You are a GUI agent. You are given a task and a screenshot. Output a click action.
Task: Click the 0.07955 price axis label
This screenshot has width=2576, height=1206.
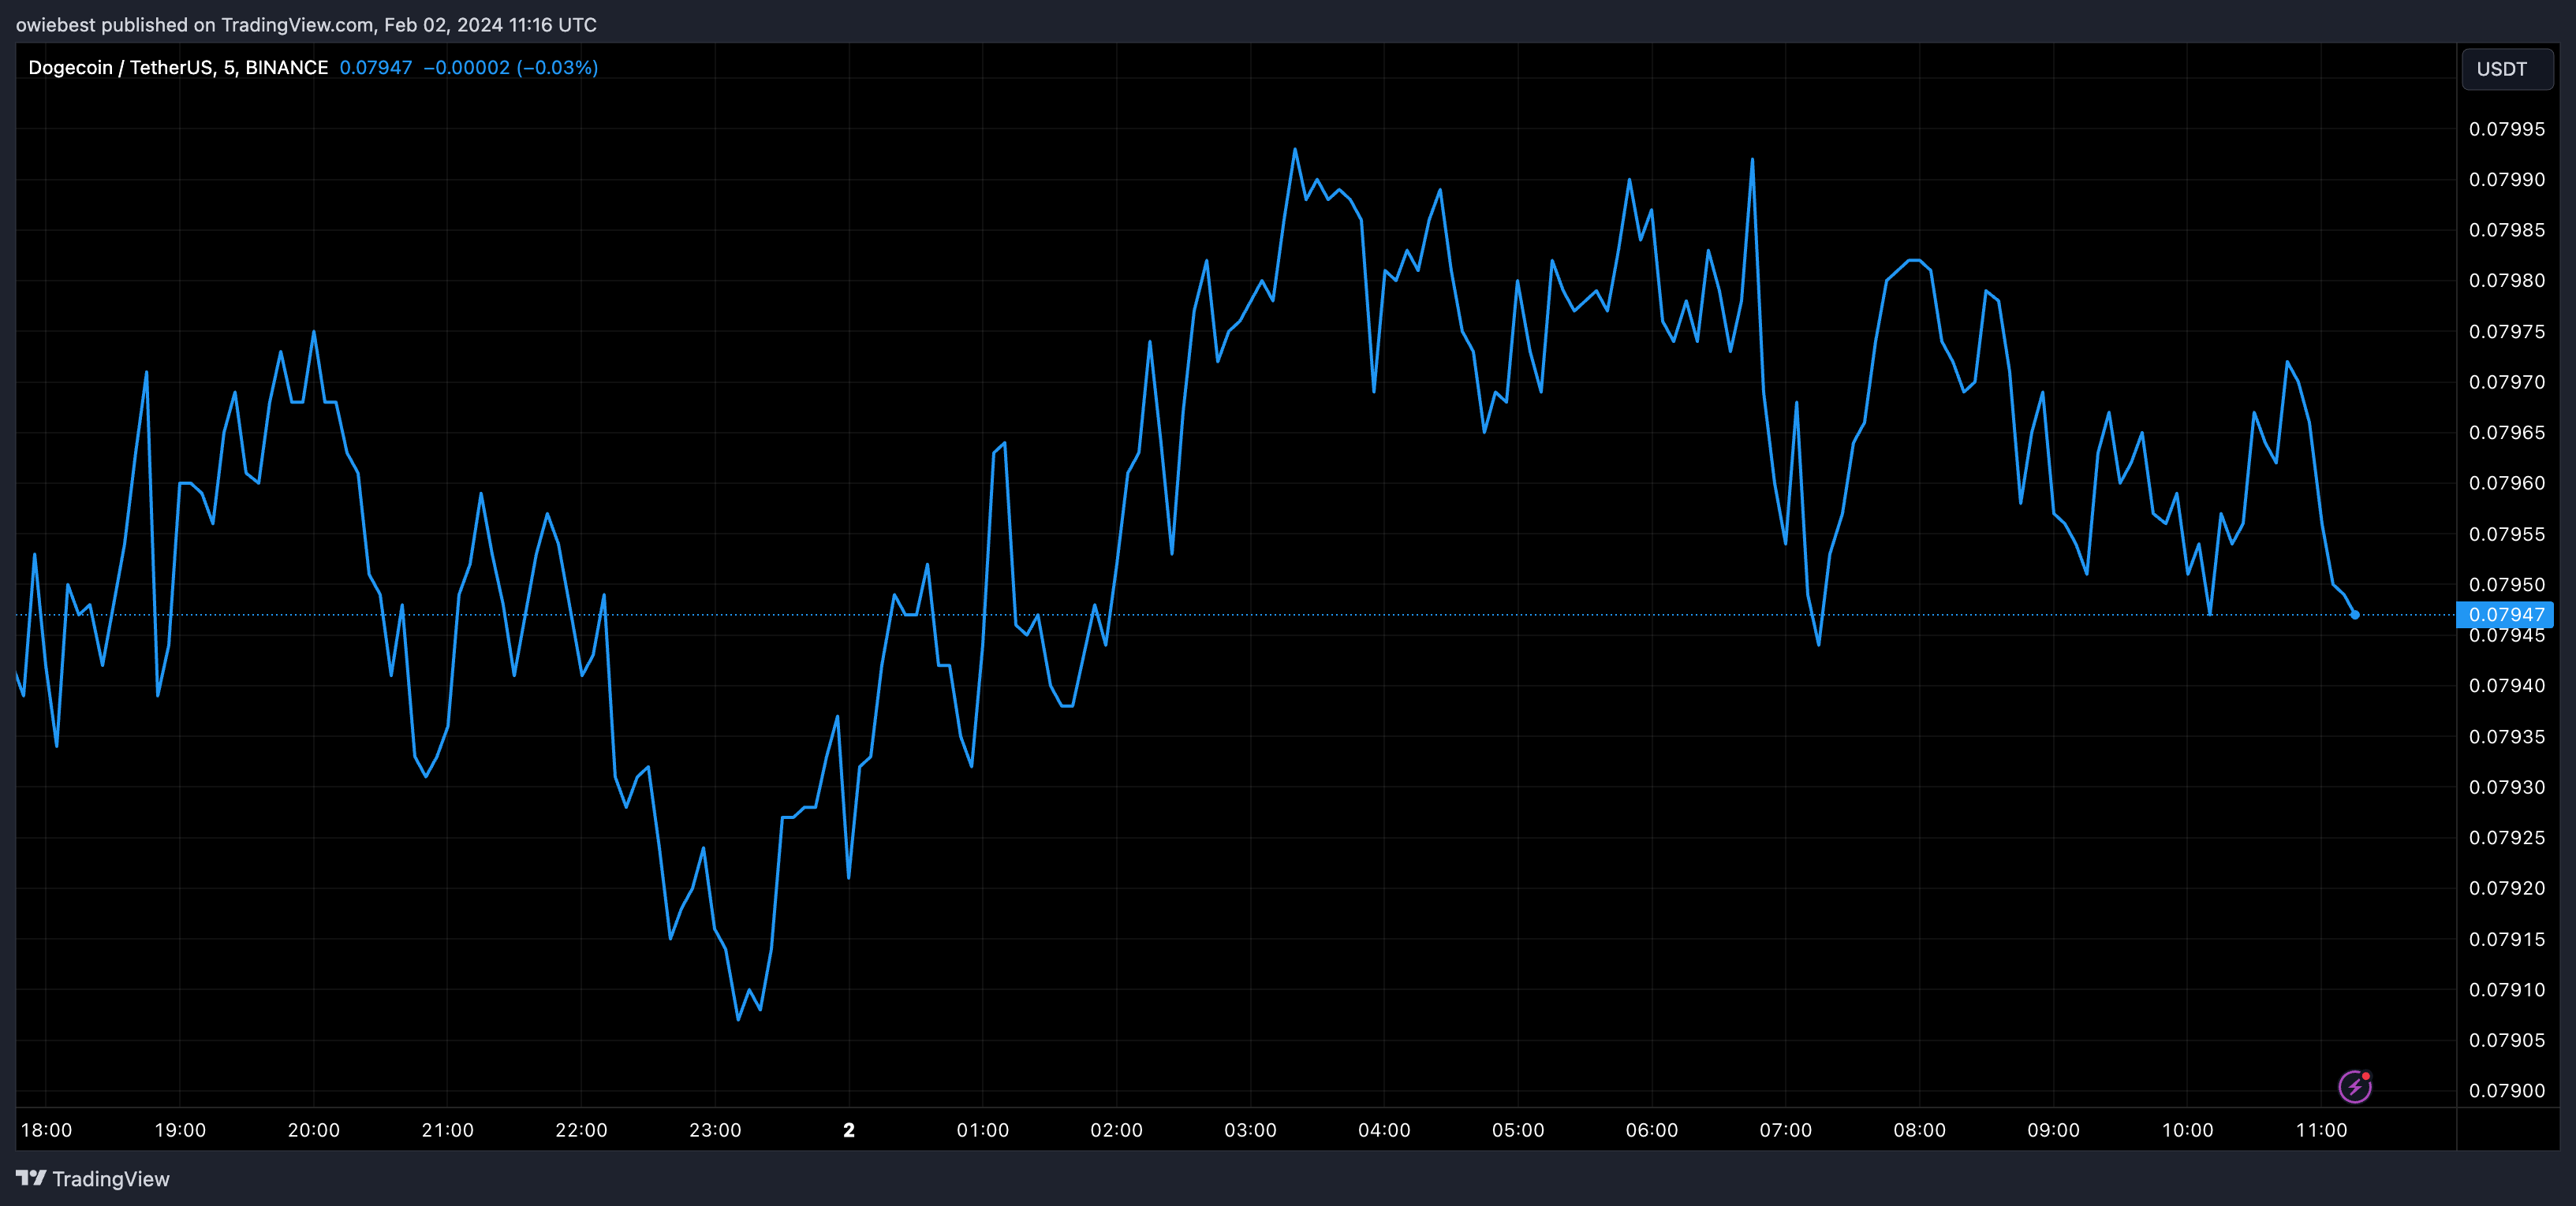pyautogui.click(x=2507, y=534)
